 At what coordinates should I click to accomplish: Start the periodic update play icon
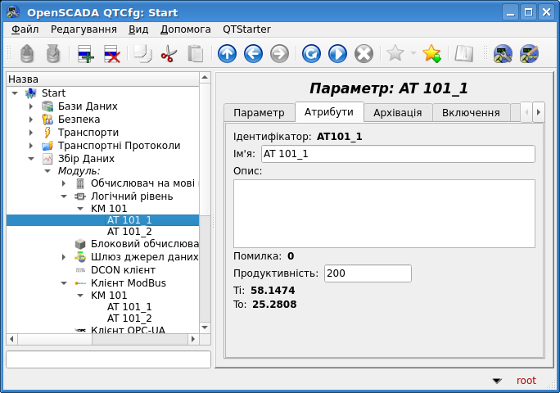pyautogui.click(x=337, y=54)
